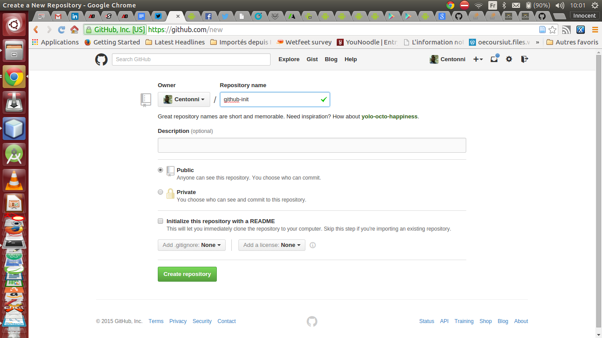Select the Private radio button
The width and height of the screenshot is (602, 338).
pyautogui.click(x=160, y=192)
